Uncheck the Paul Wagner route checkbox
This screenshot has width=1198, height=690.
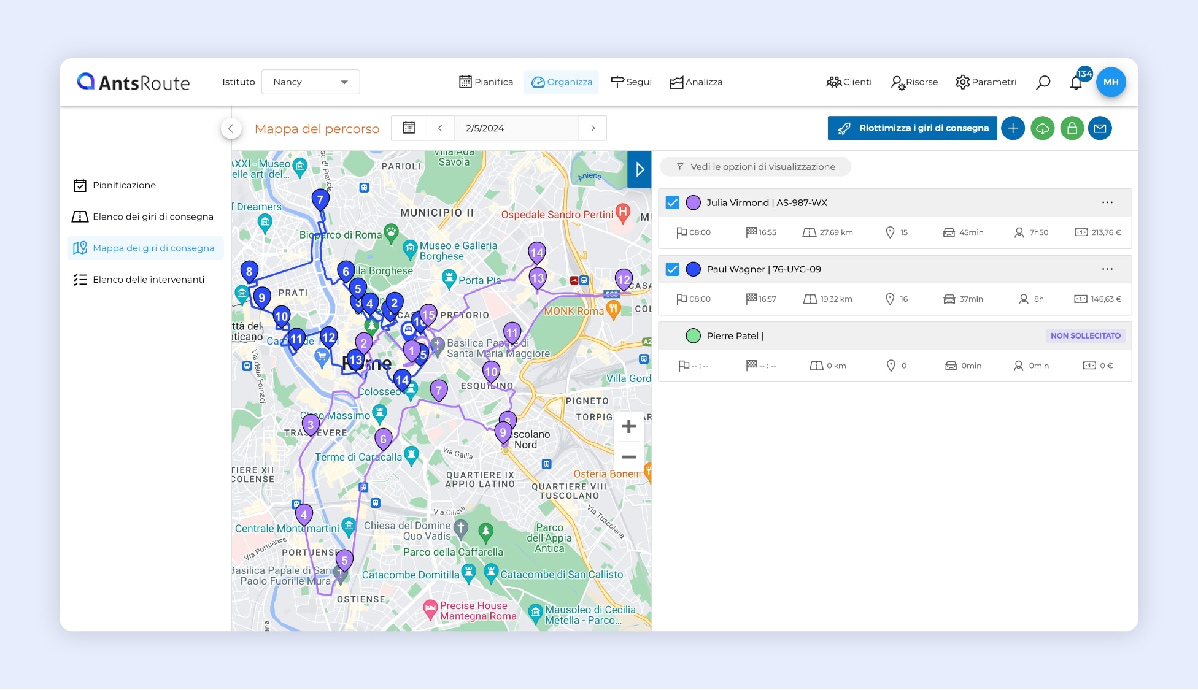tap(673, 269)
